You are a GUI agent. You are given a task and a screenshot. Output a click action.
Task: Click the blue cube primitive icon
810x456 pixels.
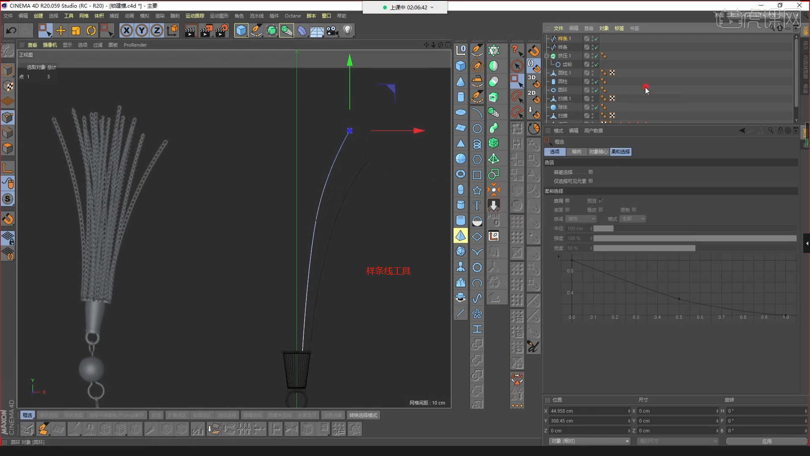(241, 30)
